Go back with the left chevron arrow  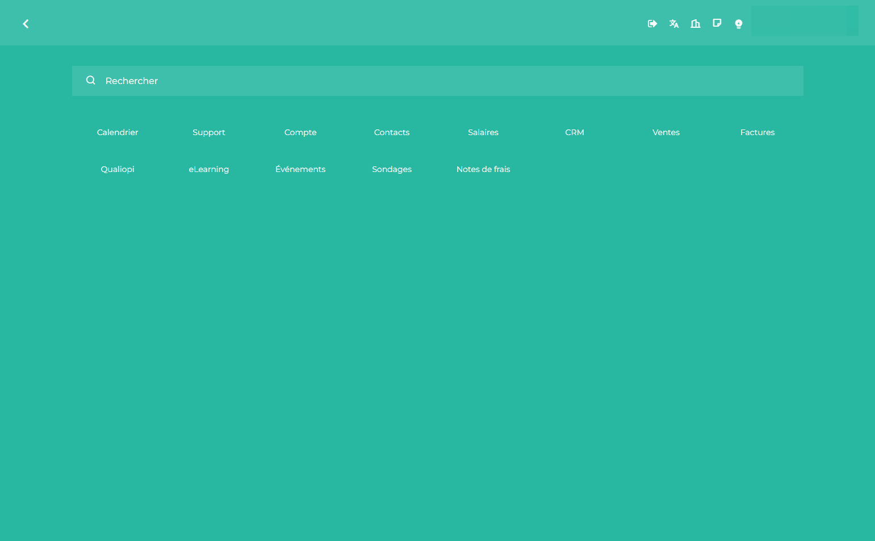26,24
